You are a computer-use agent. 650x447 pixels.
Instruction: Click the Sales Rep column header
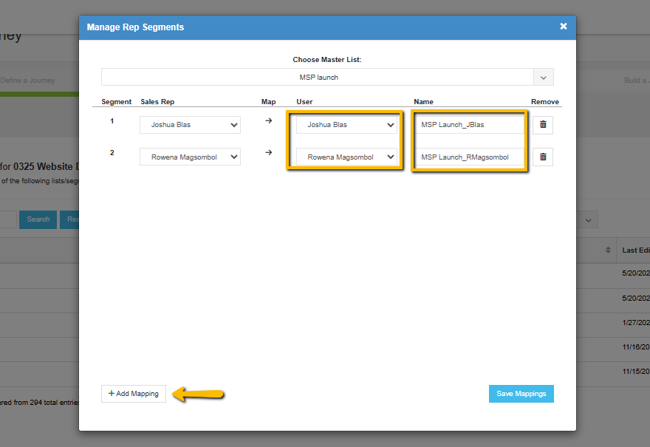click(157, 102)
